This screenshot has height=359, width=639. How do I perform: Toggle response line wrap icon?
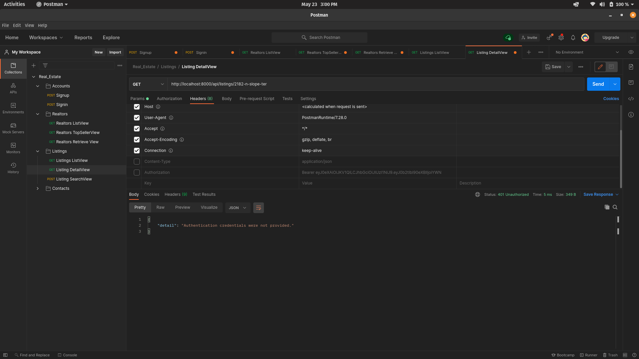[258, 208]
